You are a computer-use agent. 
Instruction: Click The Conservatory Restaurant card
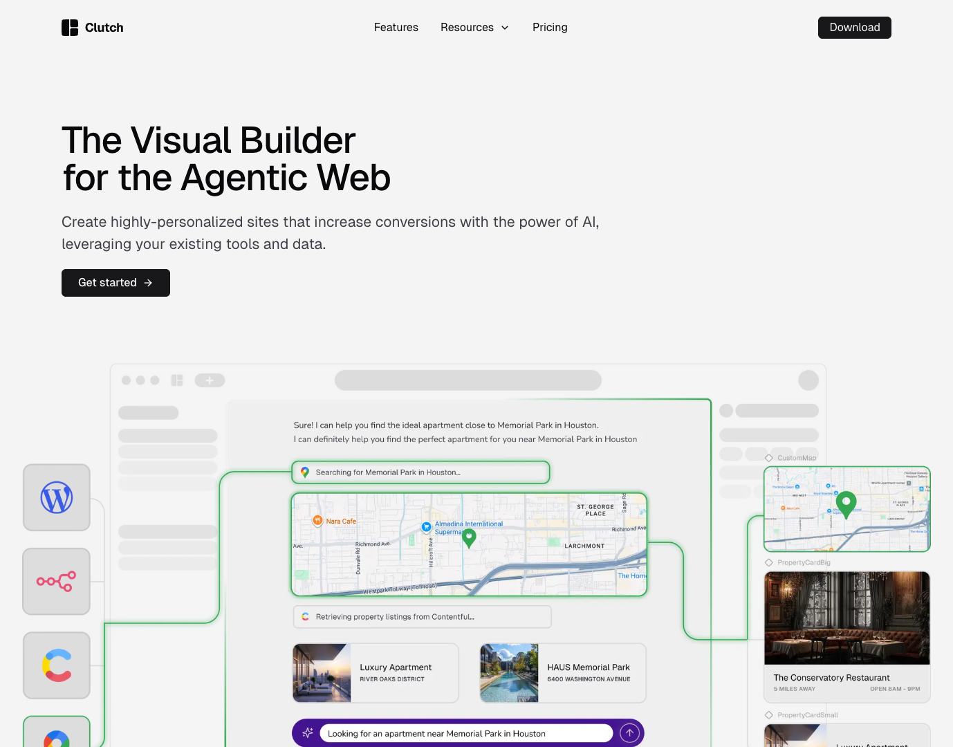pos(846,636)
